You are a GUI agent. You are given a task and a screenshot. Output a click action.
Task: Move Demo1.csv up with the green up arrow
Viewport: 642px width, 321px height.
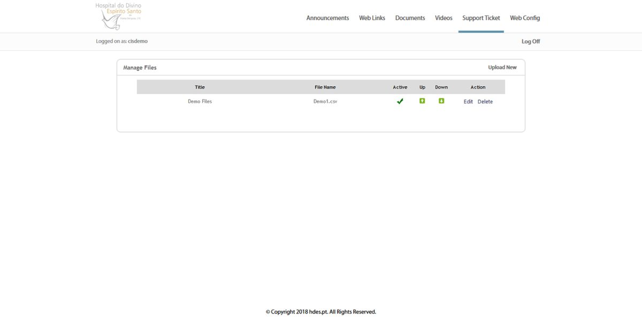(422, 101)
